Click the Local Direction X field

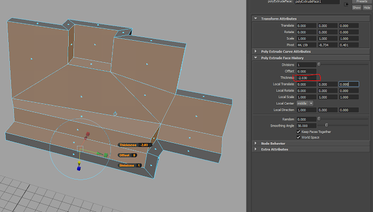point(307,110)
